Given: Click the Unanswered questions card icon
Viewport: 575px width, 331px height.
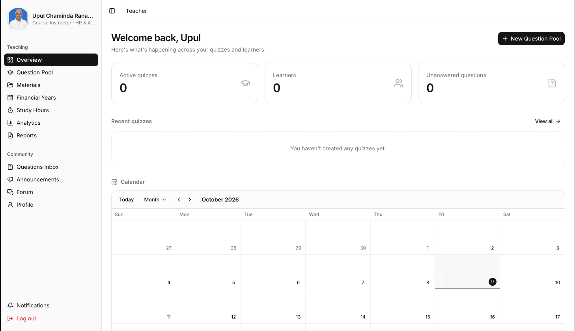Looking at the screenshot, I should point(552,83).
